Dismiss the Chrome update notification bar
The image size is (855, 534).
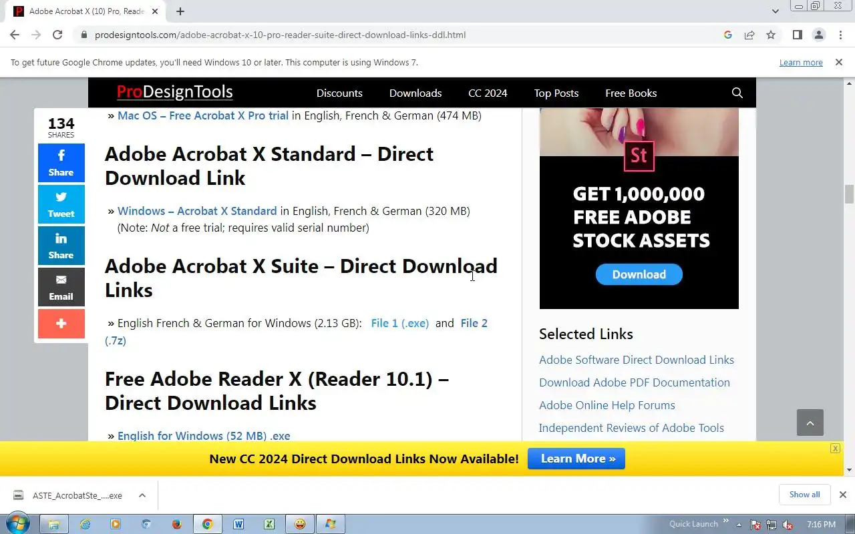[x=838, y=62]
